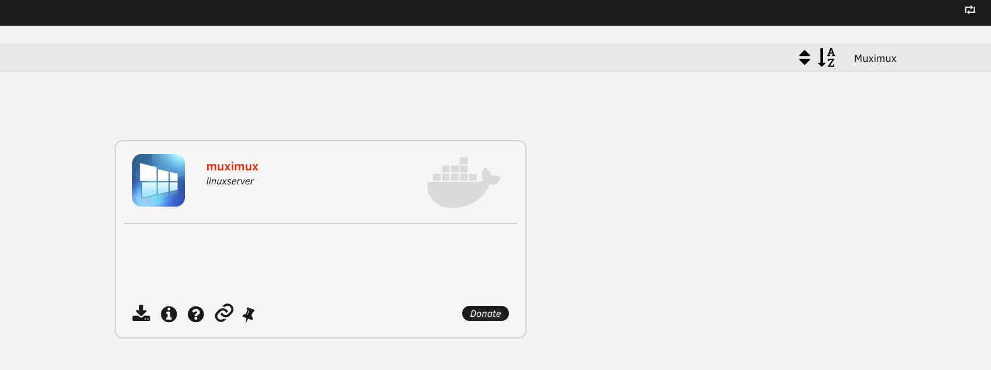Open the blue muximux app icon thumbnail

(159, 180)
